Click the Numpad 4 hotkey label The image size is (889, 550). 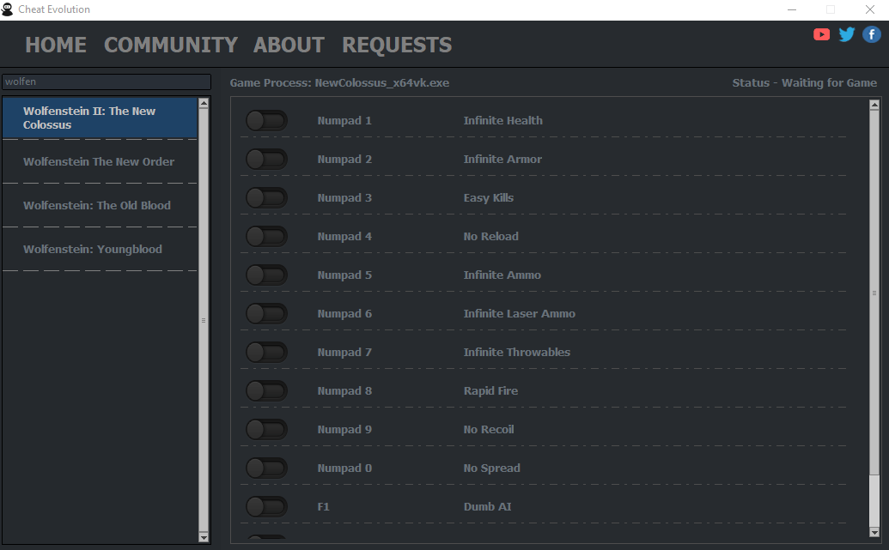pyautogui.click(x=344, y=236)
